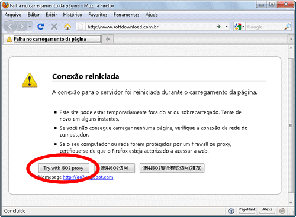This screenshot has width=296, height=217.
Task: Click the magnifying glass search icon
Action: 288,27
